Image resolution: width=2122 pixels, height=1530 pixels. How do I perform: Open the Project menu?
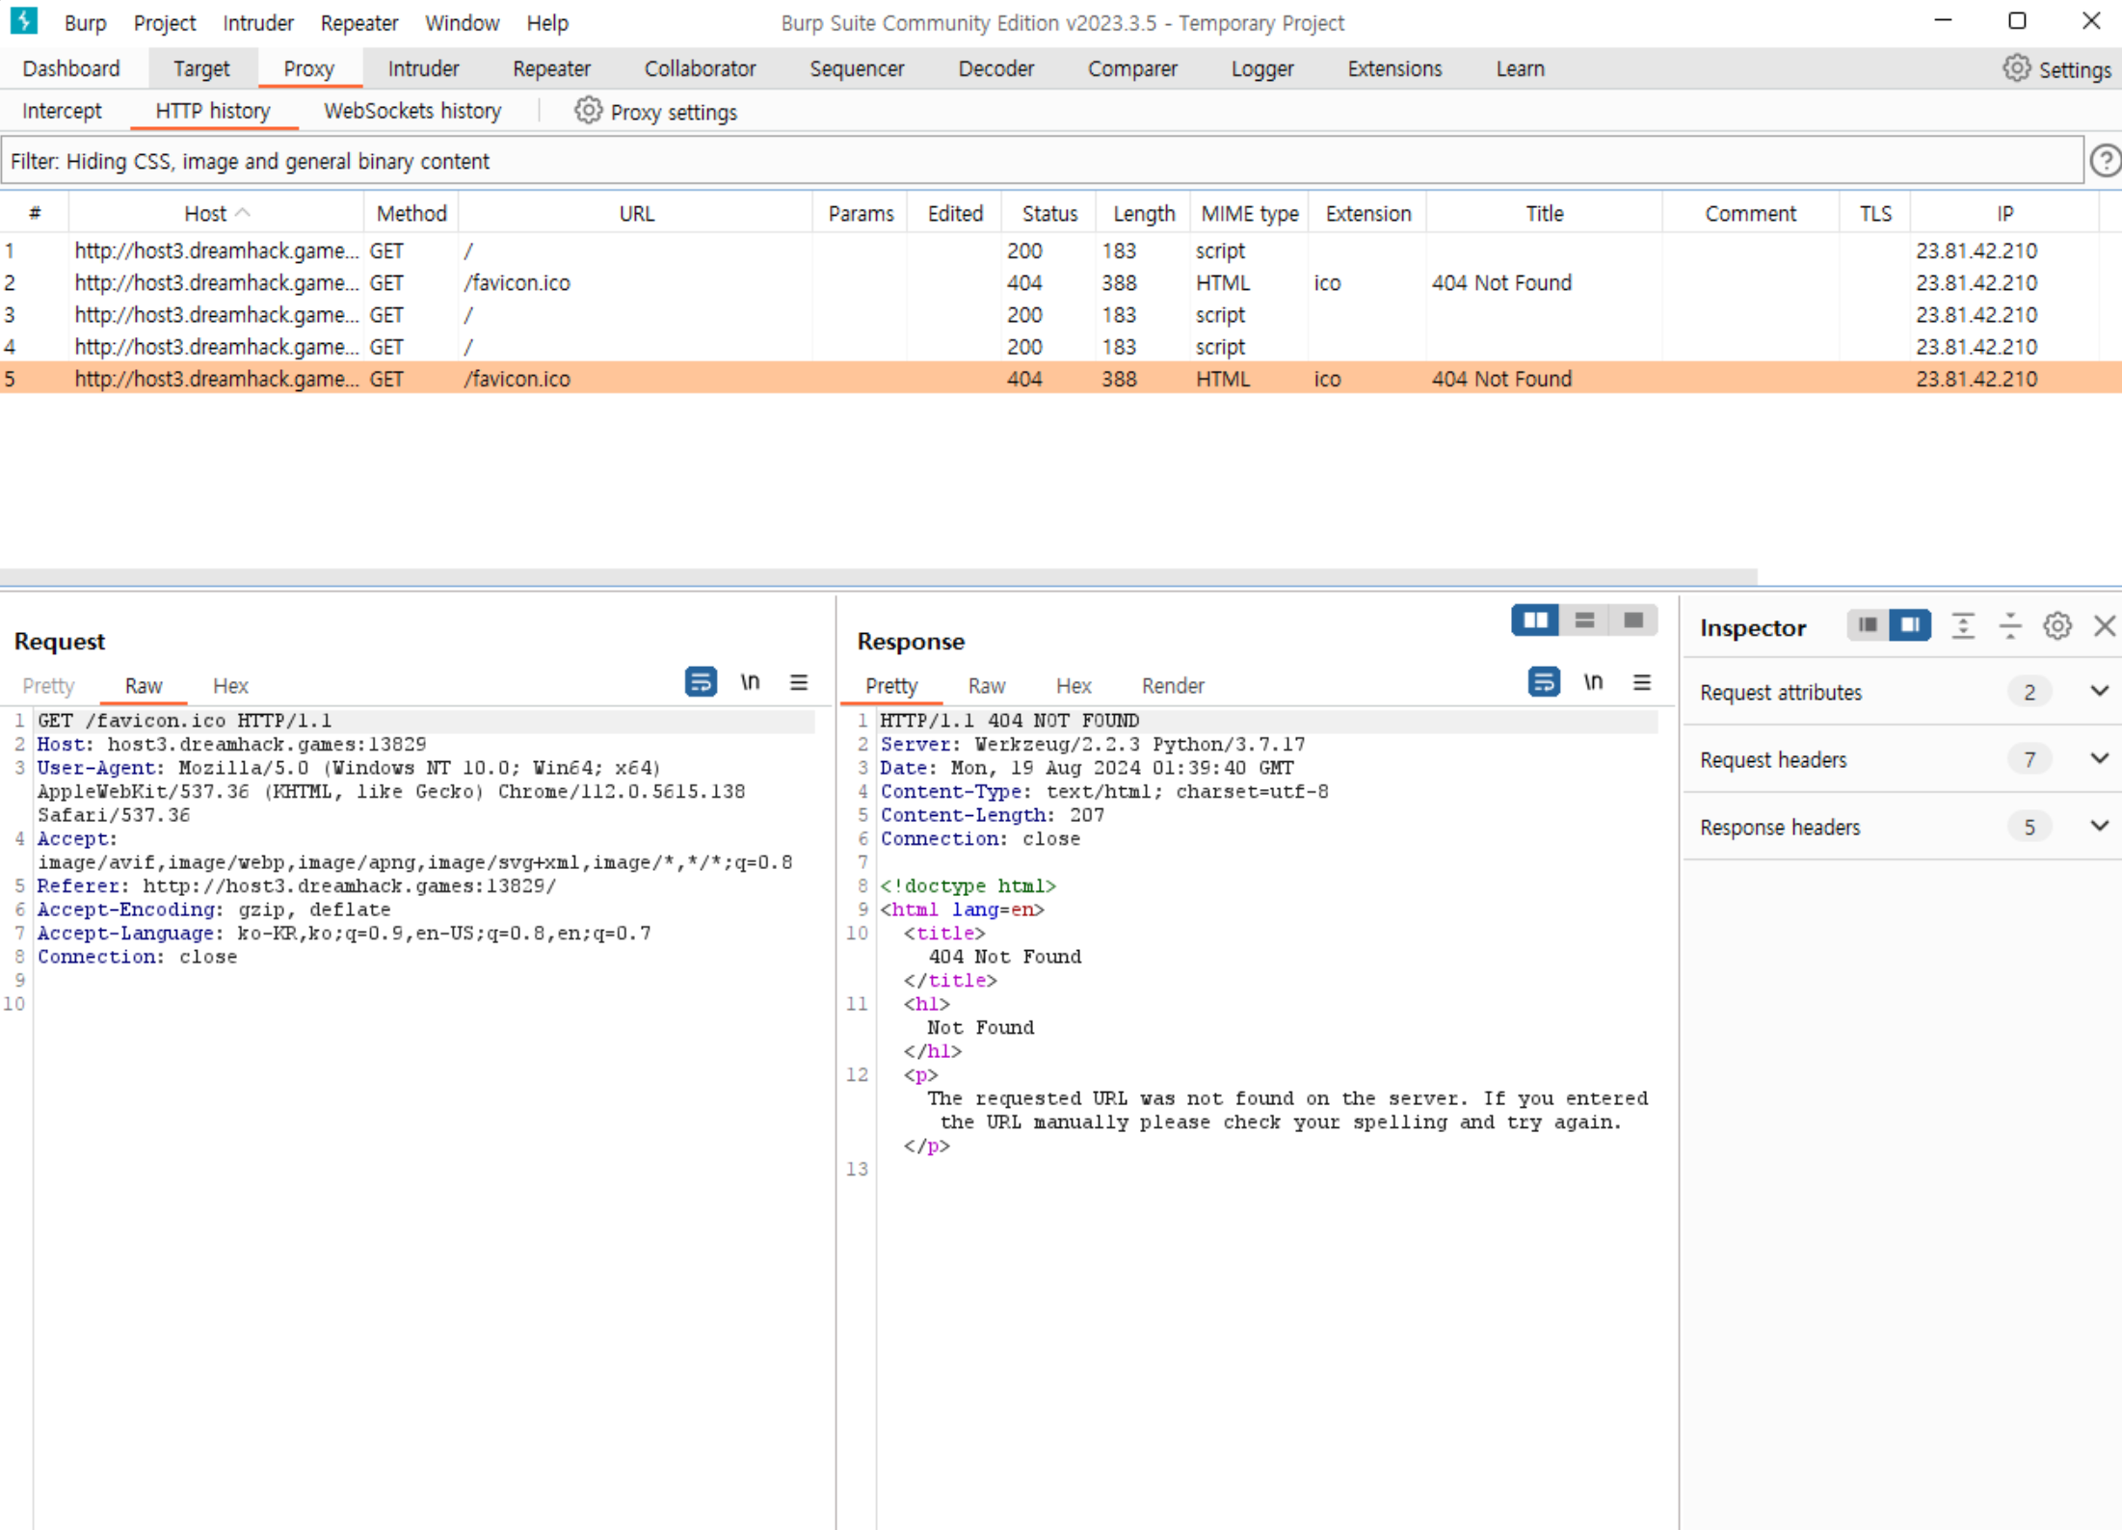click(164, 22)
